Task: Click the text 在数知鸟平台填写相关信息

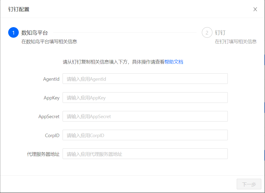Action: (x=49, y=41)
